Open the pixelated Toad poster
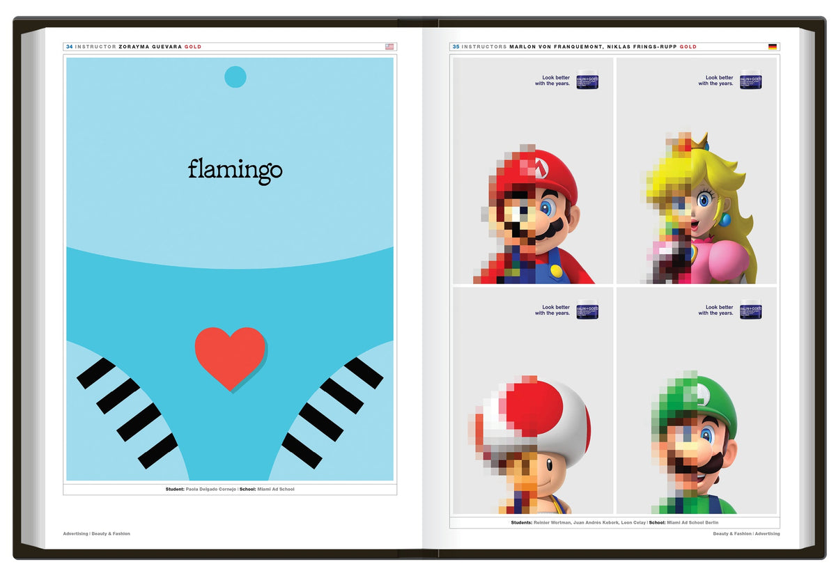 (x=533, y=400)
